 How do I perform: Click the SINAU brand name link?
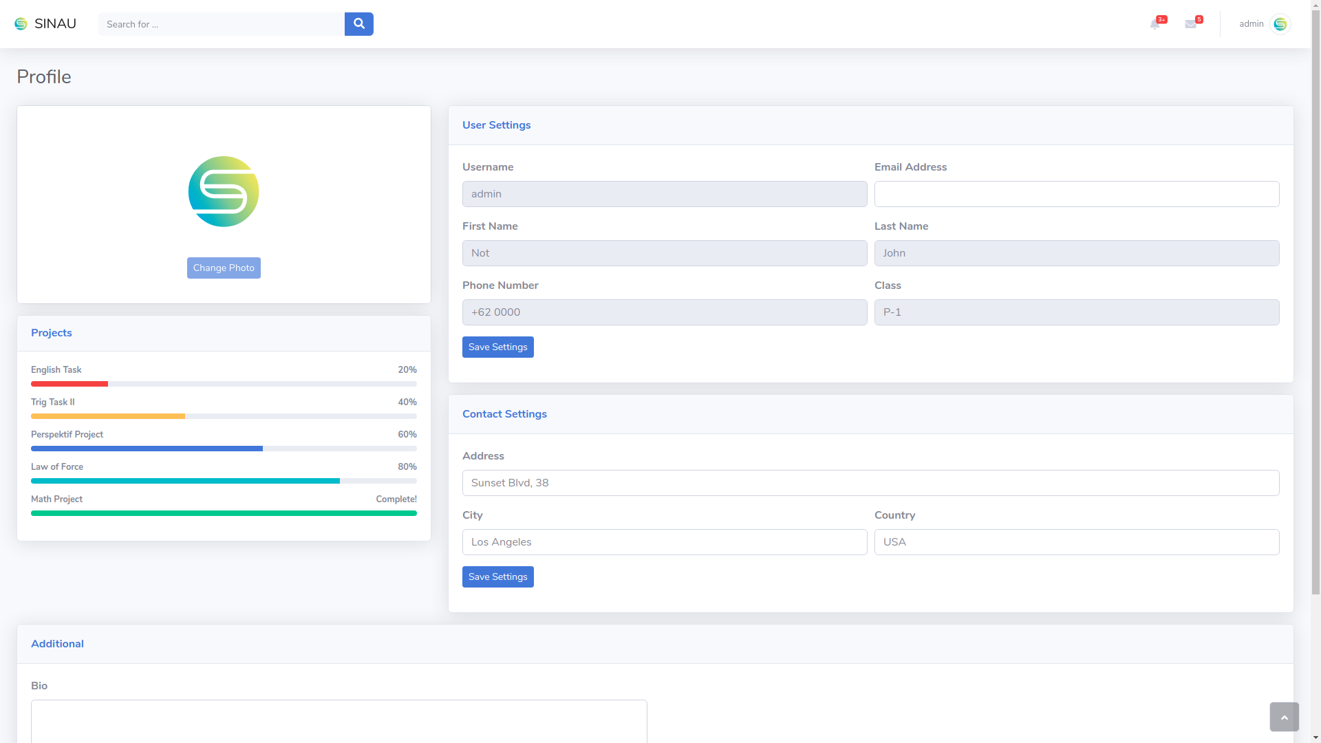(x=55, y=24)
